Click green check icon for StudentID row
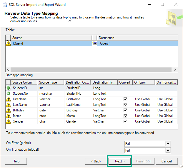The width and height of the screenshot is (183, 168). pos(8,88)
